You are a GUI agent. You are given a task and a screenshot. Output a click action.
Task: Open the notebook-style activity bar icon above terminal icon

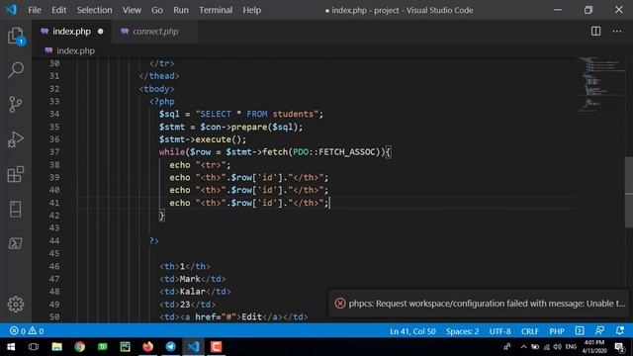click(16, 209)
